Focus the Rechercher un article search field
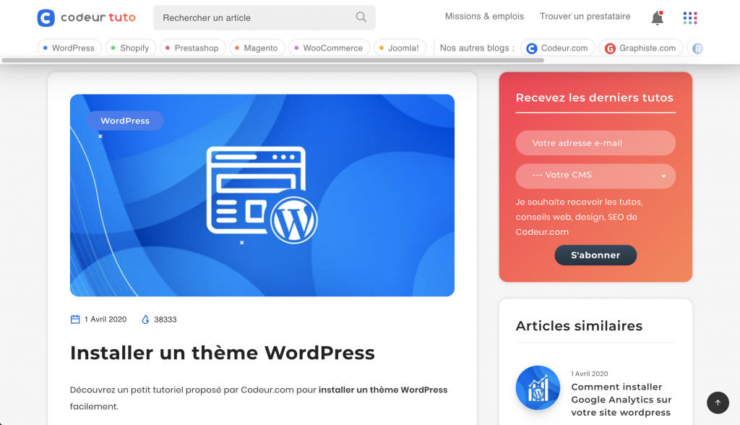The image size is (740, 425). 264,18
